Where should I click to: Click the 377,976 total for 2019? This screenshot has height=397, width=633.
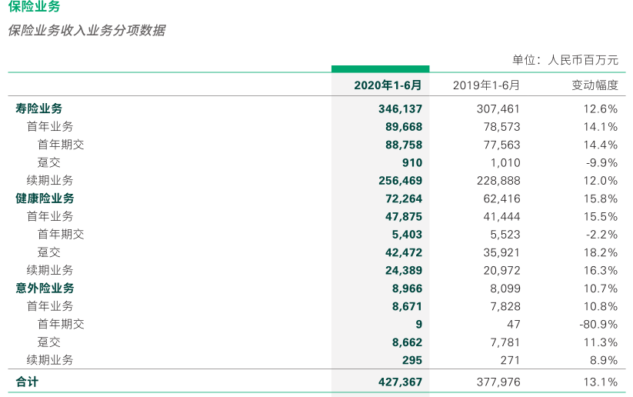point(498,382)
